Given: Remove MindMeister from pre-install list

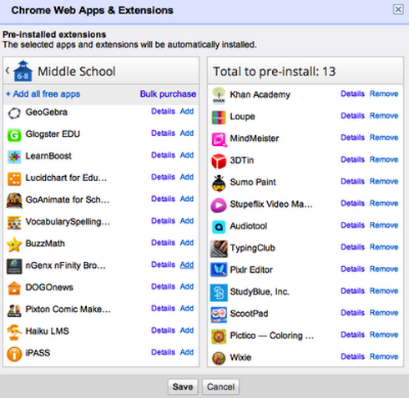Looking at the screenshot, I should coord(384,138).
